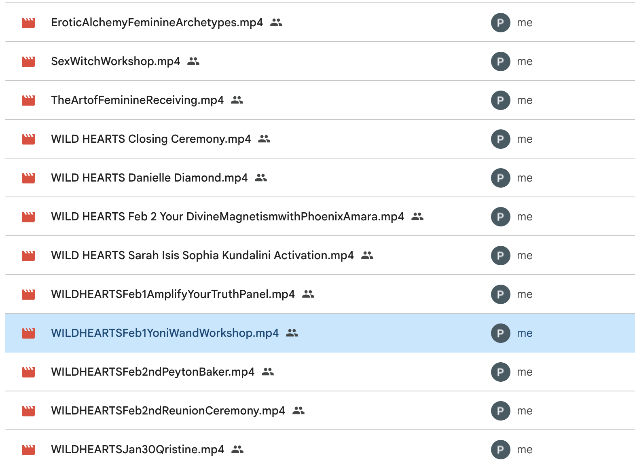
Task: Click shared icon beside Feb 2 DivineMagnetism file
Action: point(417,217)
